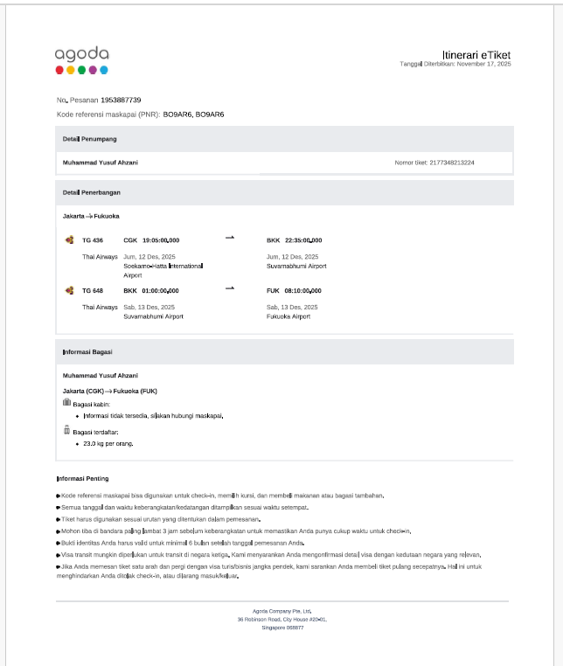563x666 pixels.
Task: Click the Informasi Bagasi section header
Action: pyautogui.click(x=87, y=352)
